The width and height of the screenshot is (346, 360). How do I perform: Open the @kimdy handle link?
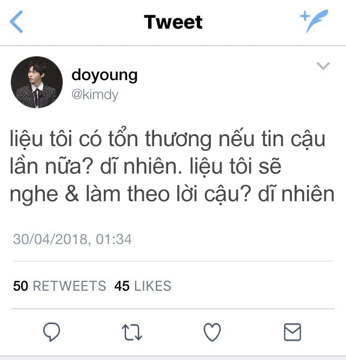[x=95, y=95]
